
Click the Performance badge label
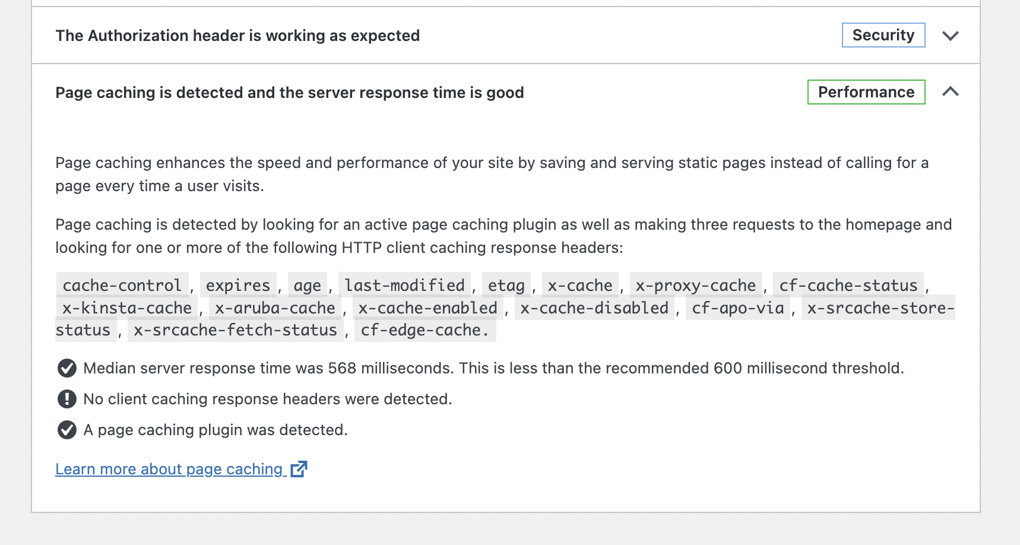[866, 92]
